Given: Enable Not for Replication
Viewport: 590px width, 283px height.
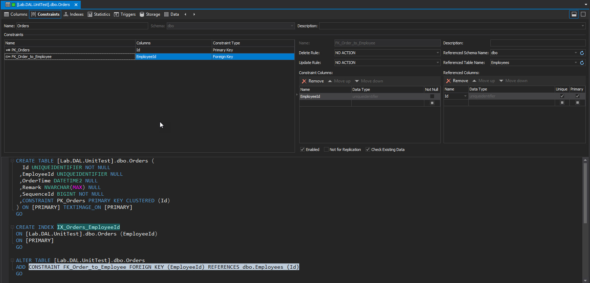Looking at the screenshot, I should click(x=326, y=150).
